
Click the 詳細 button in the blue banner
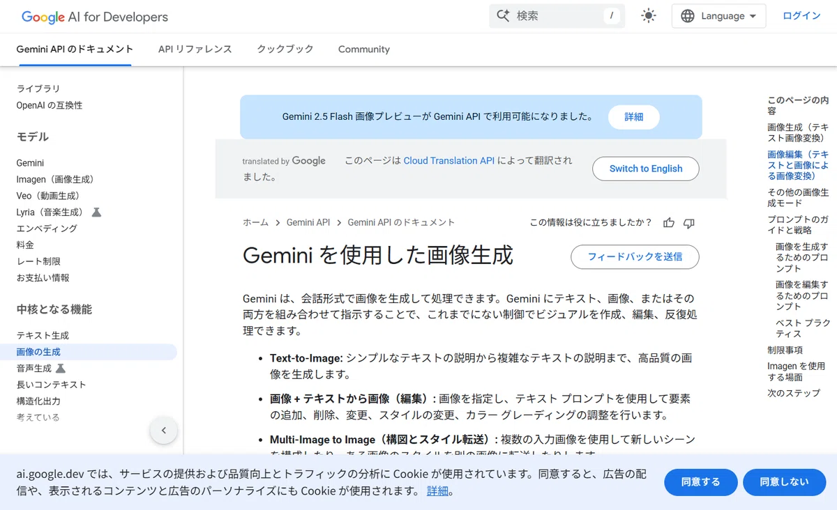pyautogui.click(x=634, y=117)
